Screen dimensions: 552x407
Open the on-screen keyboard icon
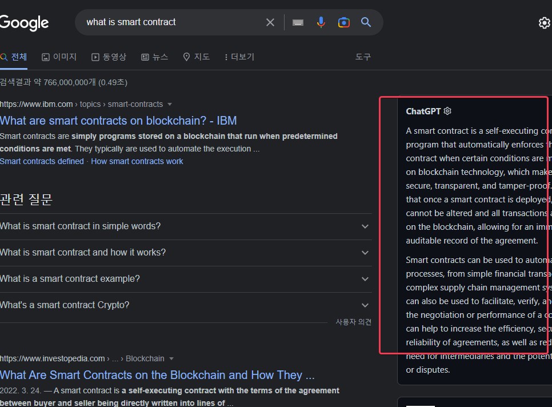click(298, 22)
